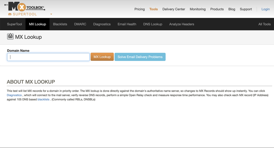Image resolution: width=274 pixels, height=148 pixels.
Task: Follow the blacklists link in description
Action: 43,99
